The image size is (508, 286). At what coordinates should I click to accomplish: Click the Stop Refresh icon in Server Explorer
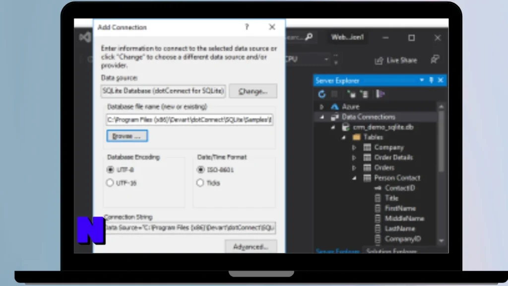point(334,94)
